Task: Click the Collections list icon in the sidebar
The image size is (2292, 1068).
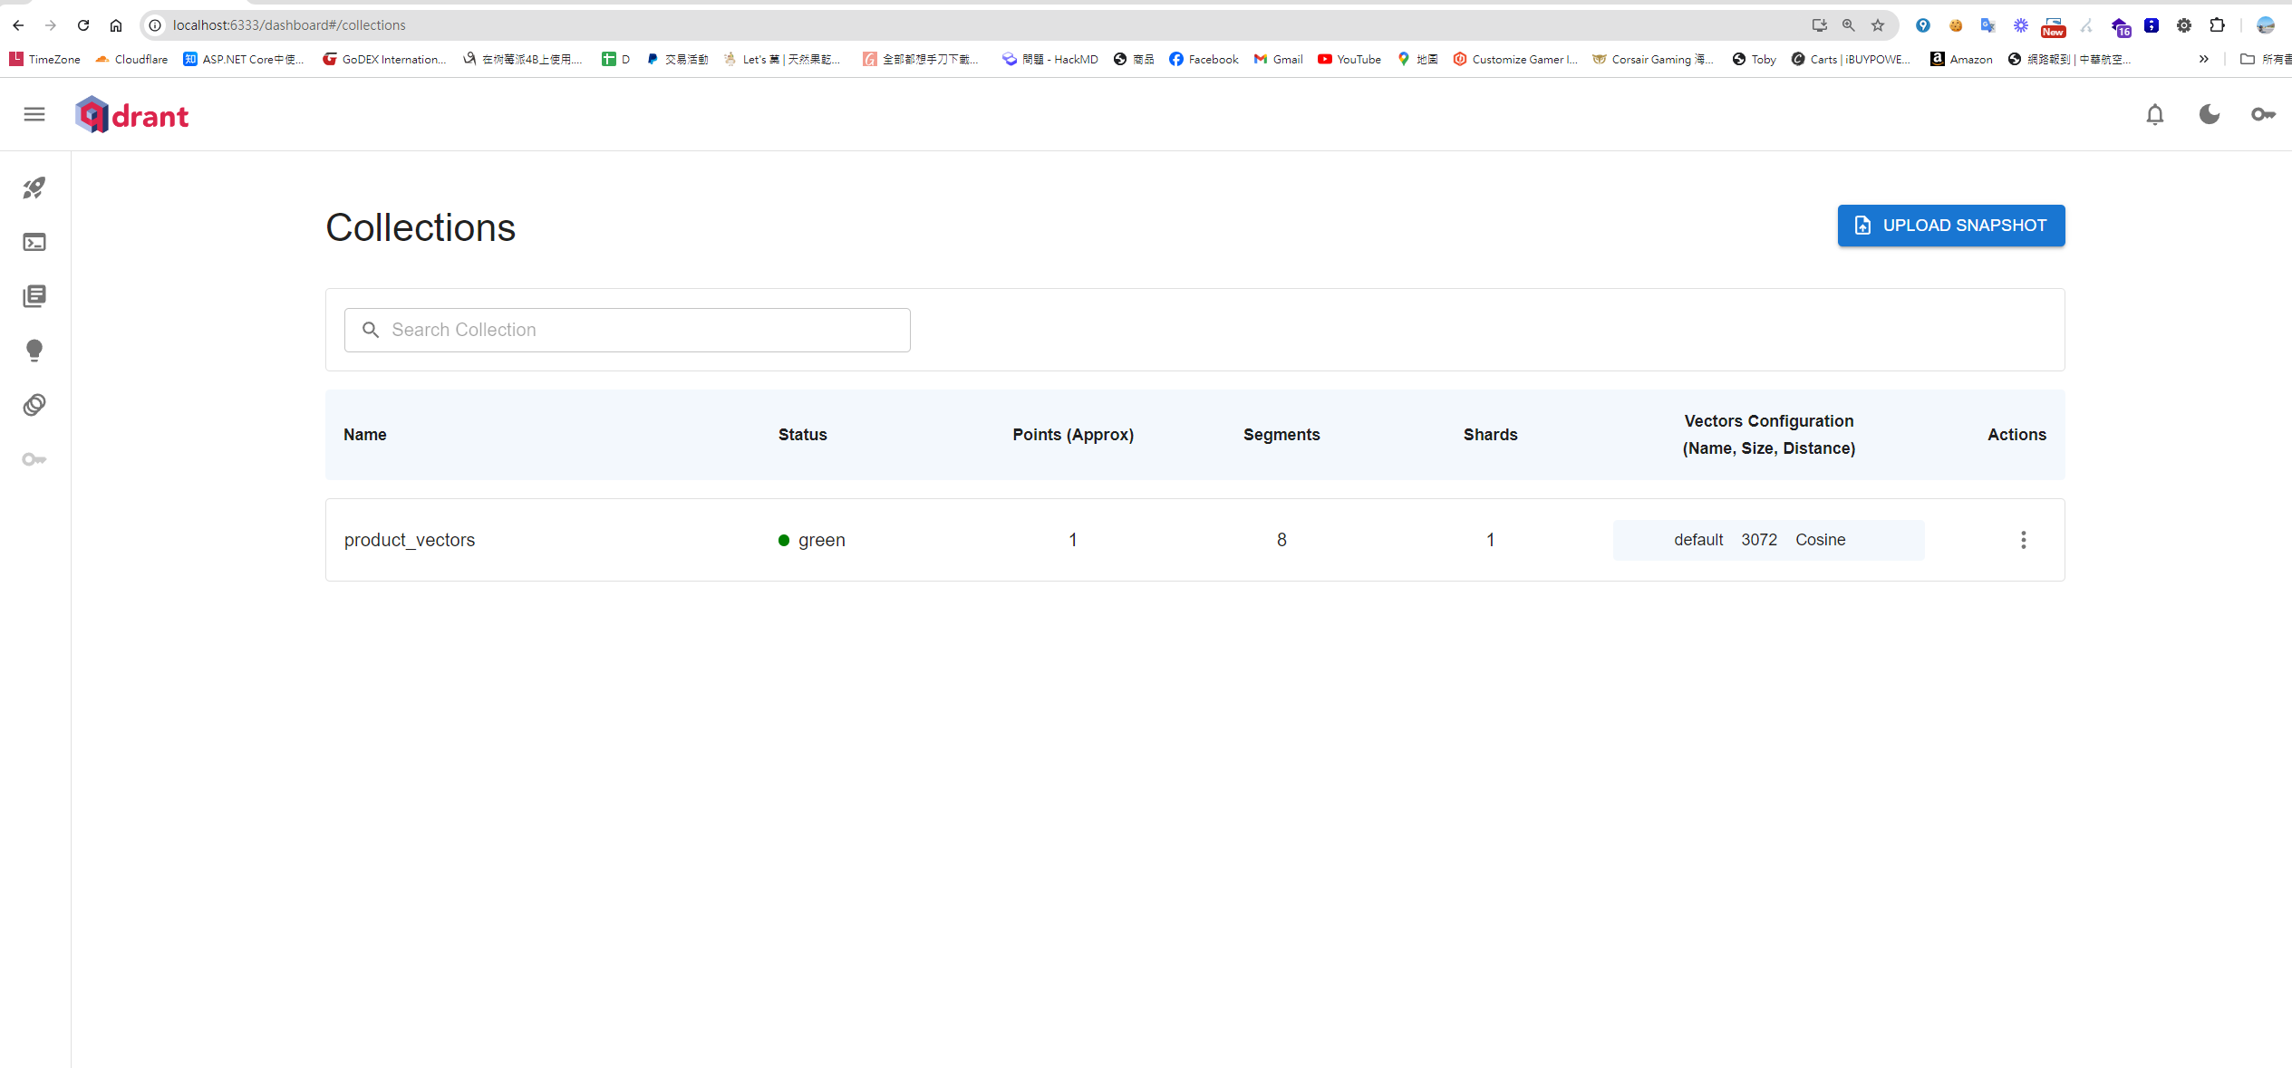Action: pyautogui.click(x=34, y=296)
